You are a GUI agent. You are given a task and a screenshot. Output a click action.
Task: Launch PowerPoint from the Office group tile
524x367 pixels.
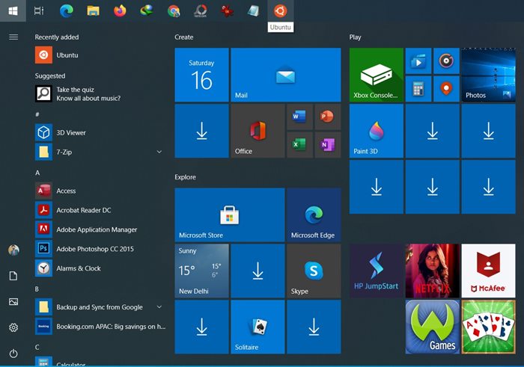[x=327, y=117]
